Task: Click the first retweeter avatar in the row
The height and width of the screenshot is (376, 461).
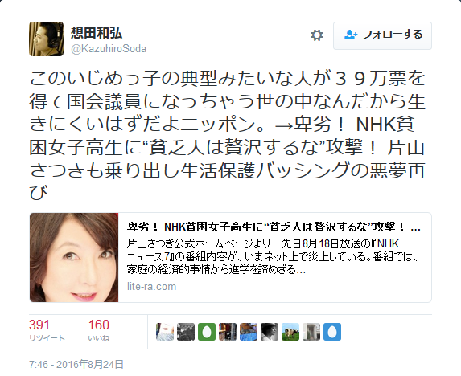Action: pyautogui.click(x=165, y=332)
